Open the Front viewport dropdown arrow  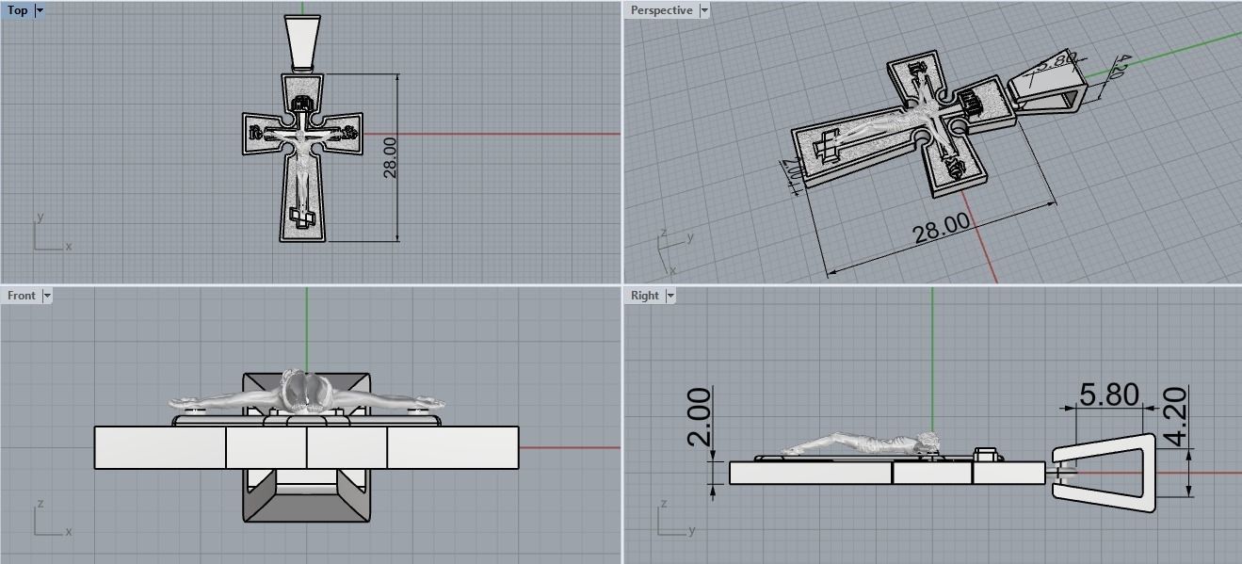(47, 296)
